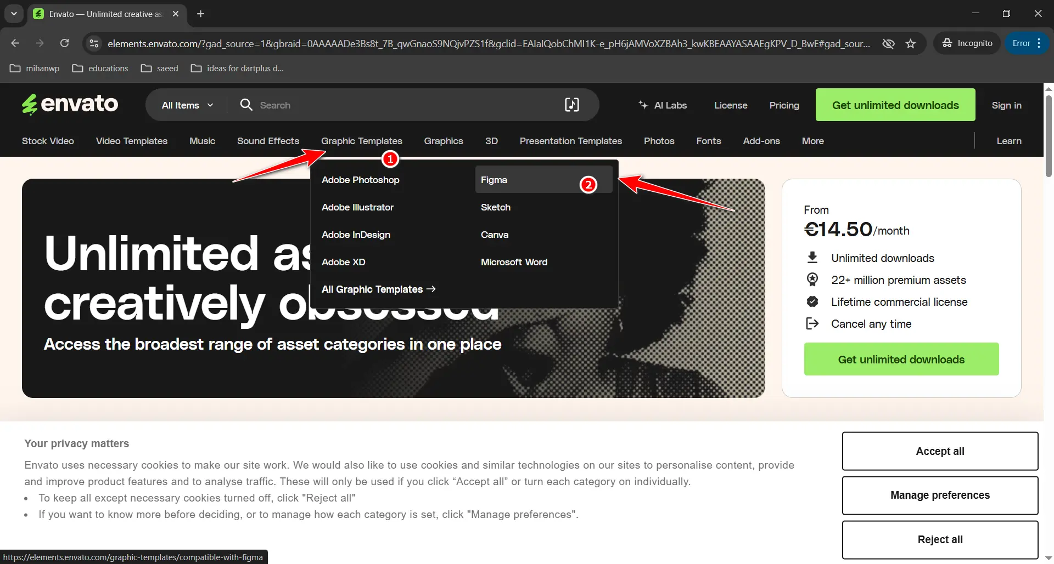This screenshot has width=1054, height=564.
Task: Expand the More menu
Action: click(812, 141)
